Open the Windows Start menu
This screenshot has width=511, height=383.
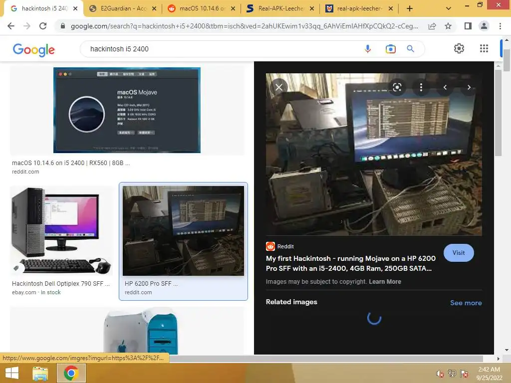pos(12,373)
